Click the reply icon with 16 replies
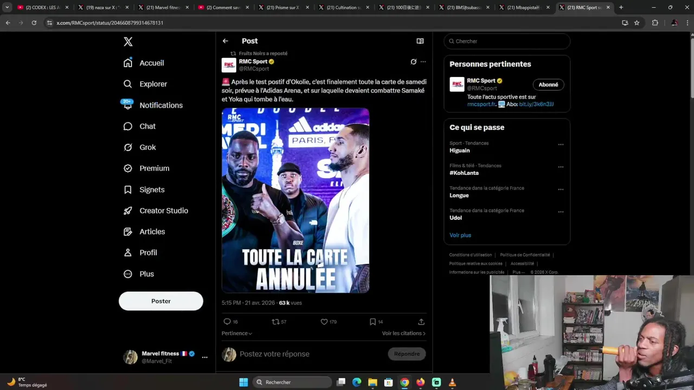694x390 pixels. (227, 322)
